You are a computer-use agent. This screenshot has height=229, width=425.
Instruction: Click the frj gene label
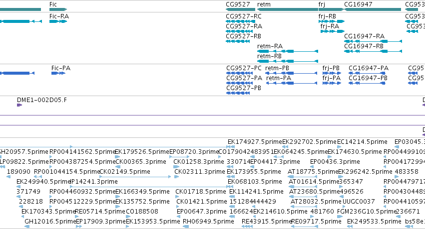[x=322, y=4]
